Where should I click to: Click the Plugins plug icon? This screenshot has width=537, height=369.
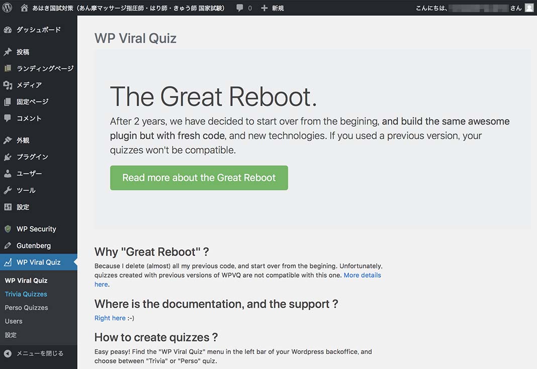pos(8,157)
